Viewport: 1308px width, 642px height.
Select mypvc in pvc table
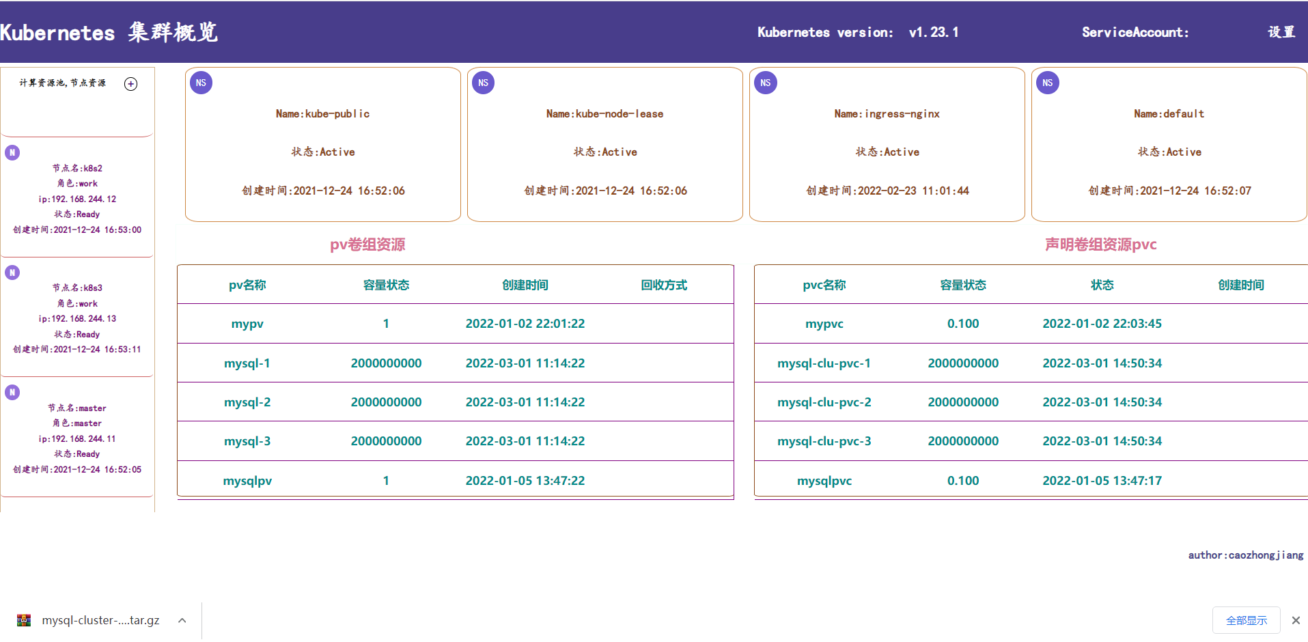click(824, 324)
